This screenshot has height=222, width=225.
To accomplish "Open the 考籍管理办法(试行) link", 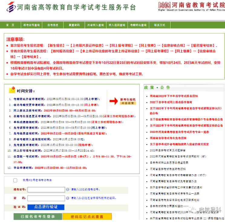I will click(178, 175).
